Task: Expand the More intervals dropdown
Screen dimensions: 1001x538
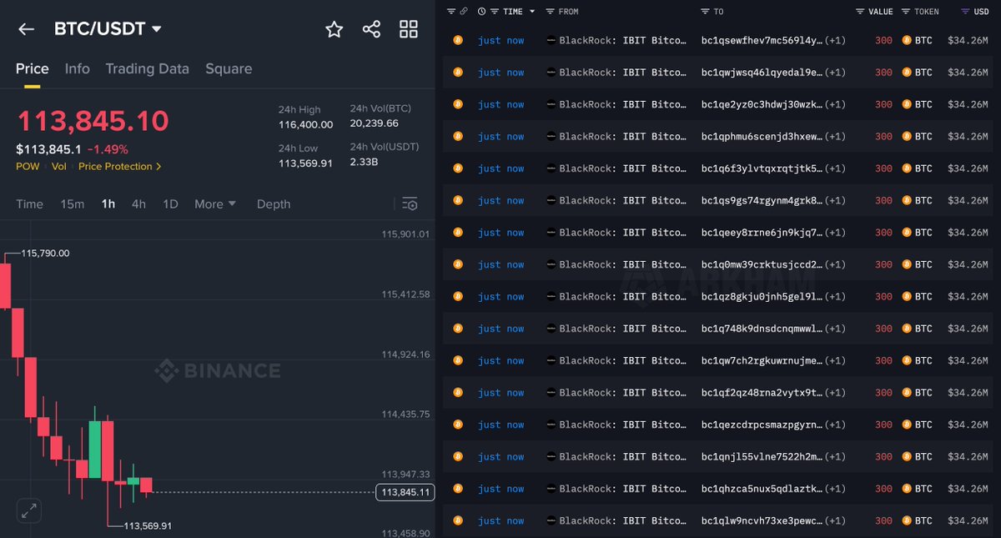Action: (x=215, y=204)
